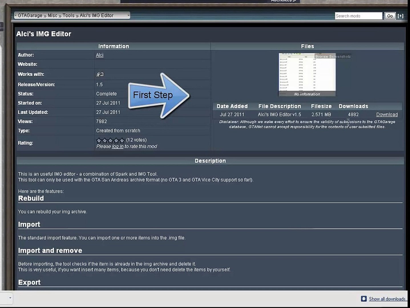
Task: Open author Alci's profile link
Action: click(100, 55)
